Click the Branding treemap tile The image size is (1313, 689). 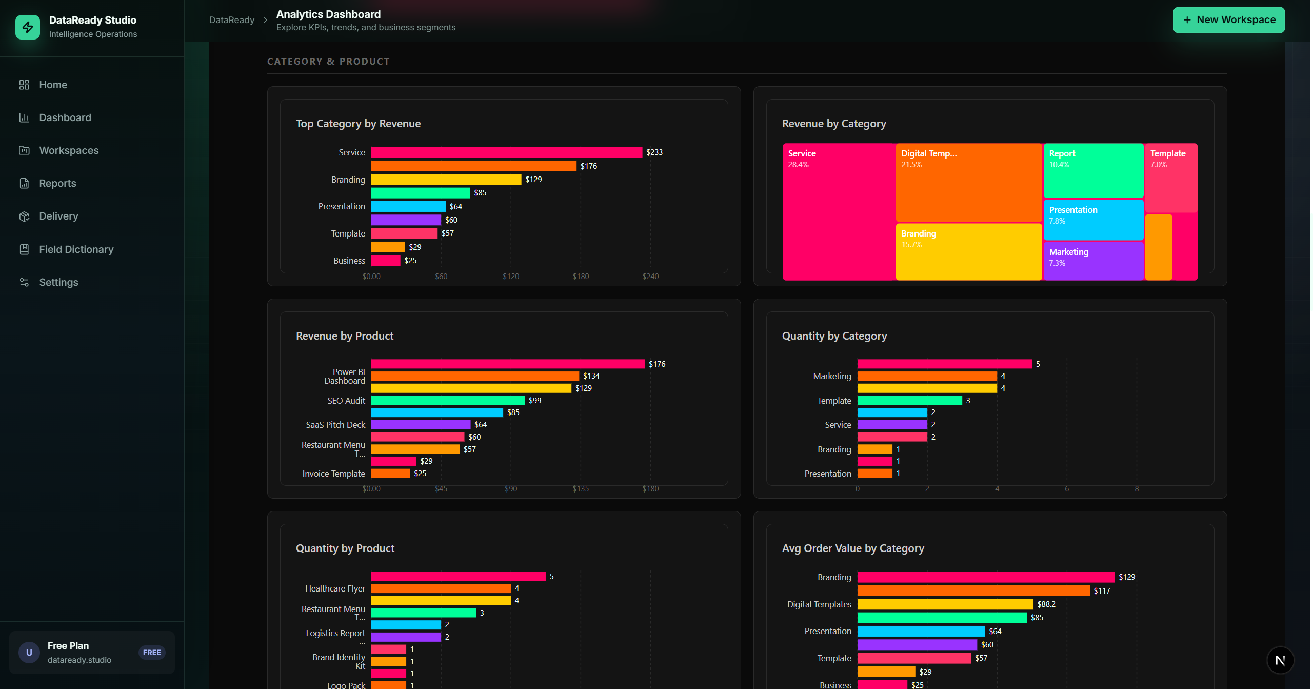click(x=969, y=252)
